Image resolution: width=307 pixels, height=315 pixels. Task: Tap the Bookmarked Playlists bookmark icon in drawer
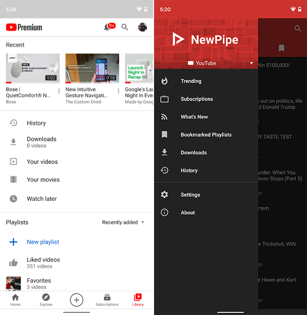[x=164, y=135]
